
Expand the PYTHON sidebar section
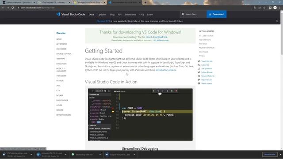point(60,81)
